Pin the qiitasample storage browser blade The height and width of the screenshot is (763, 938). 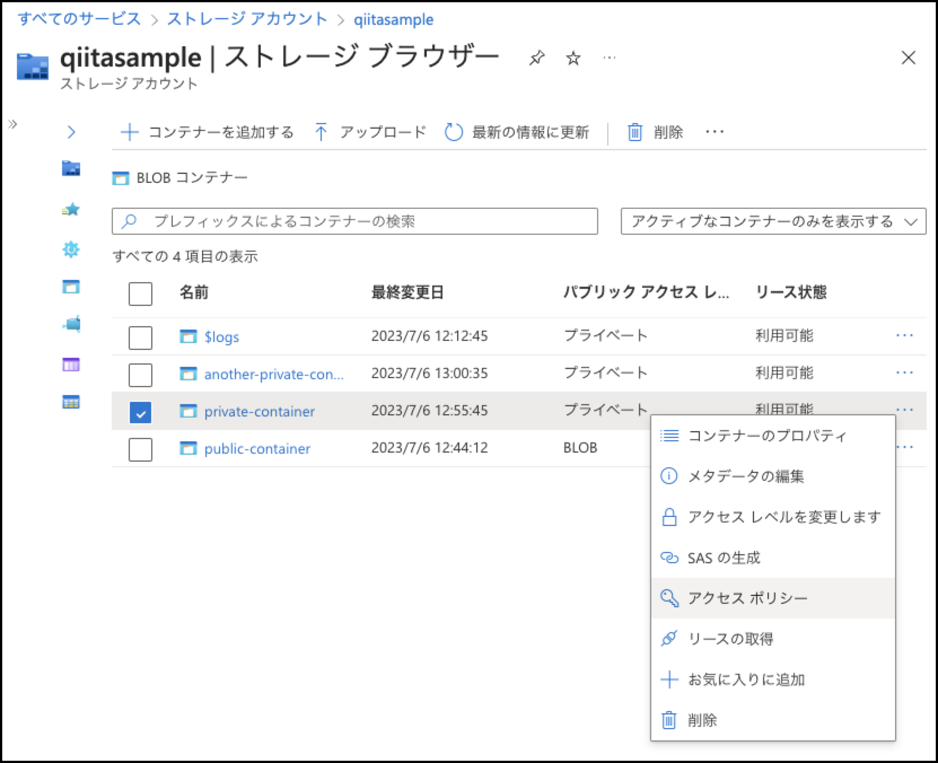[x=536, y=58]
